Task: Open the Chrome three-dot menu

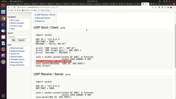Action: [x=174, y=7]
